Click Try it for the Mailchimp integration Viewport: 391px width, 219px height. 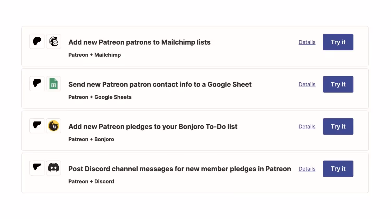pos(338,42)
